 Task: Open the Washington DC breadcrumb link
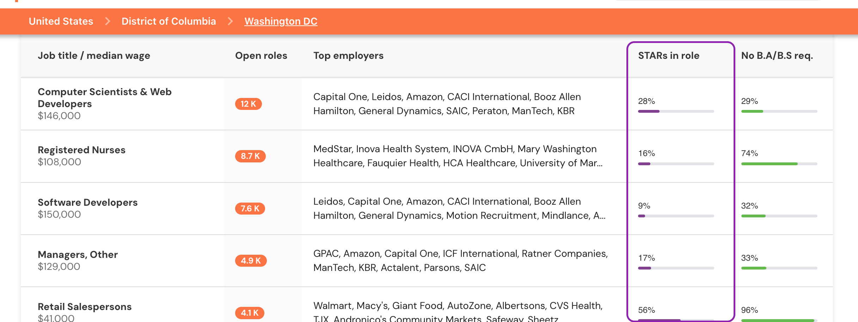pyautogui.click(x=281, y=21)
